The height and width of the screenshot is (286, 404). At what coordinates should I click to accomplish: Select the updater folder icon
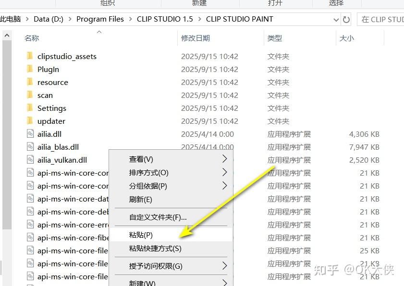(x=30, y=121)
